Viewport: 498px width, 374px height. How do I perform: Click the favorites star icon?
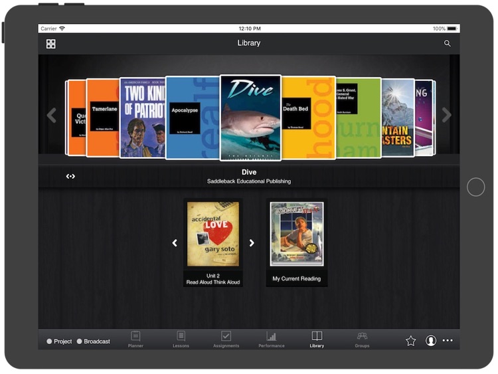pos(410,341)
